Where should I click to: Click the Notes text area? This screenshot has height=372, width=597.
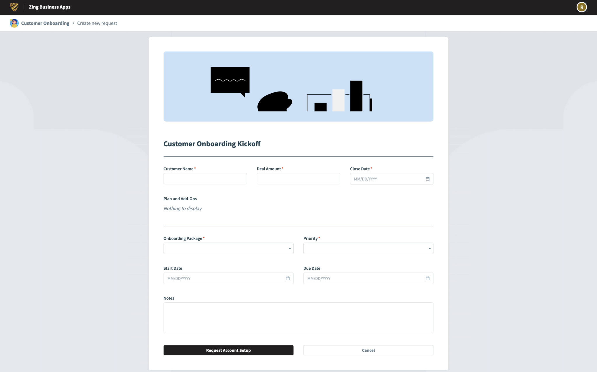(298, 317)
